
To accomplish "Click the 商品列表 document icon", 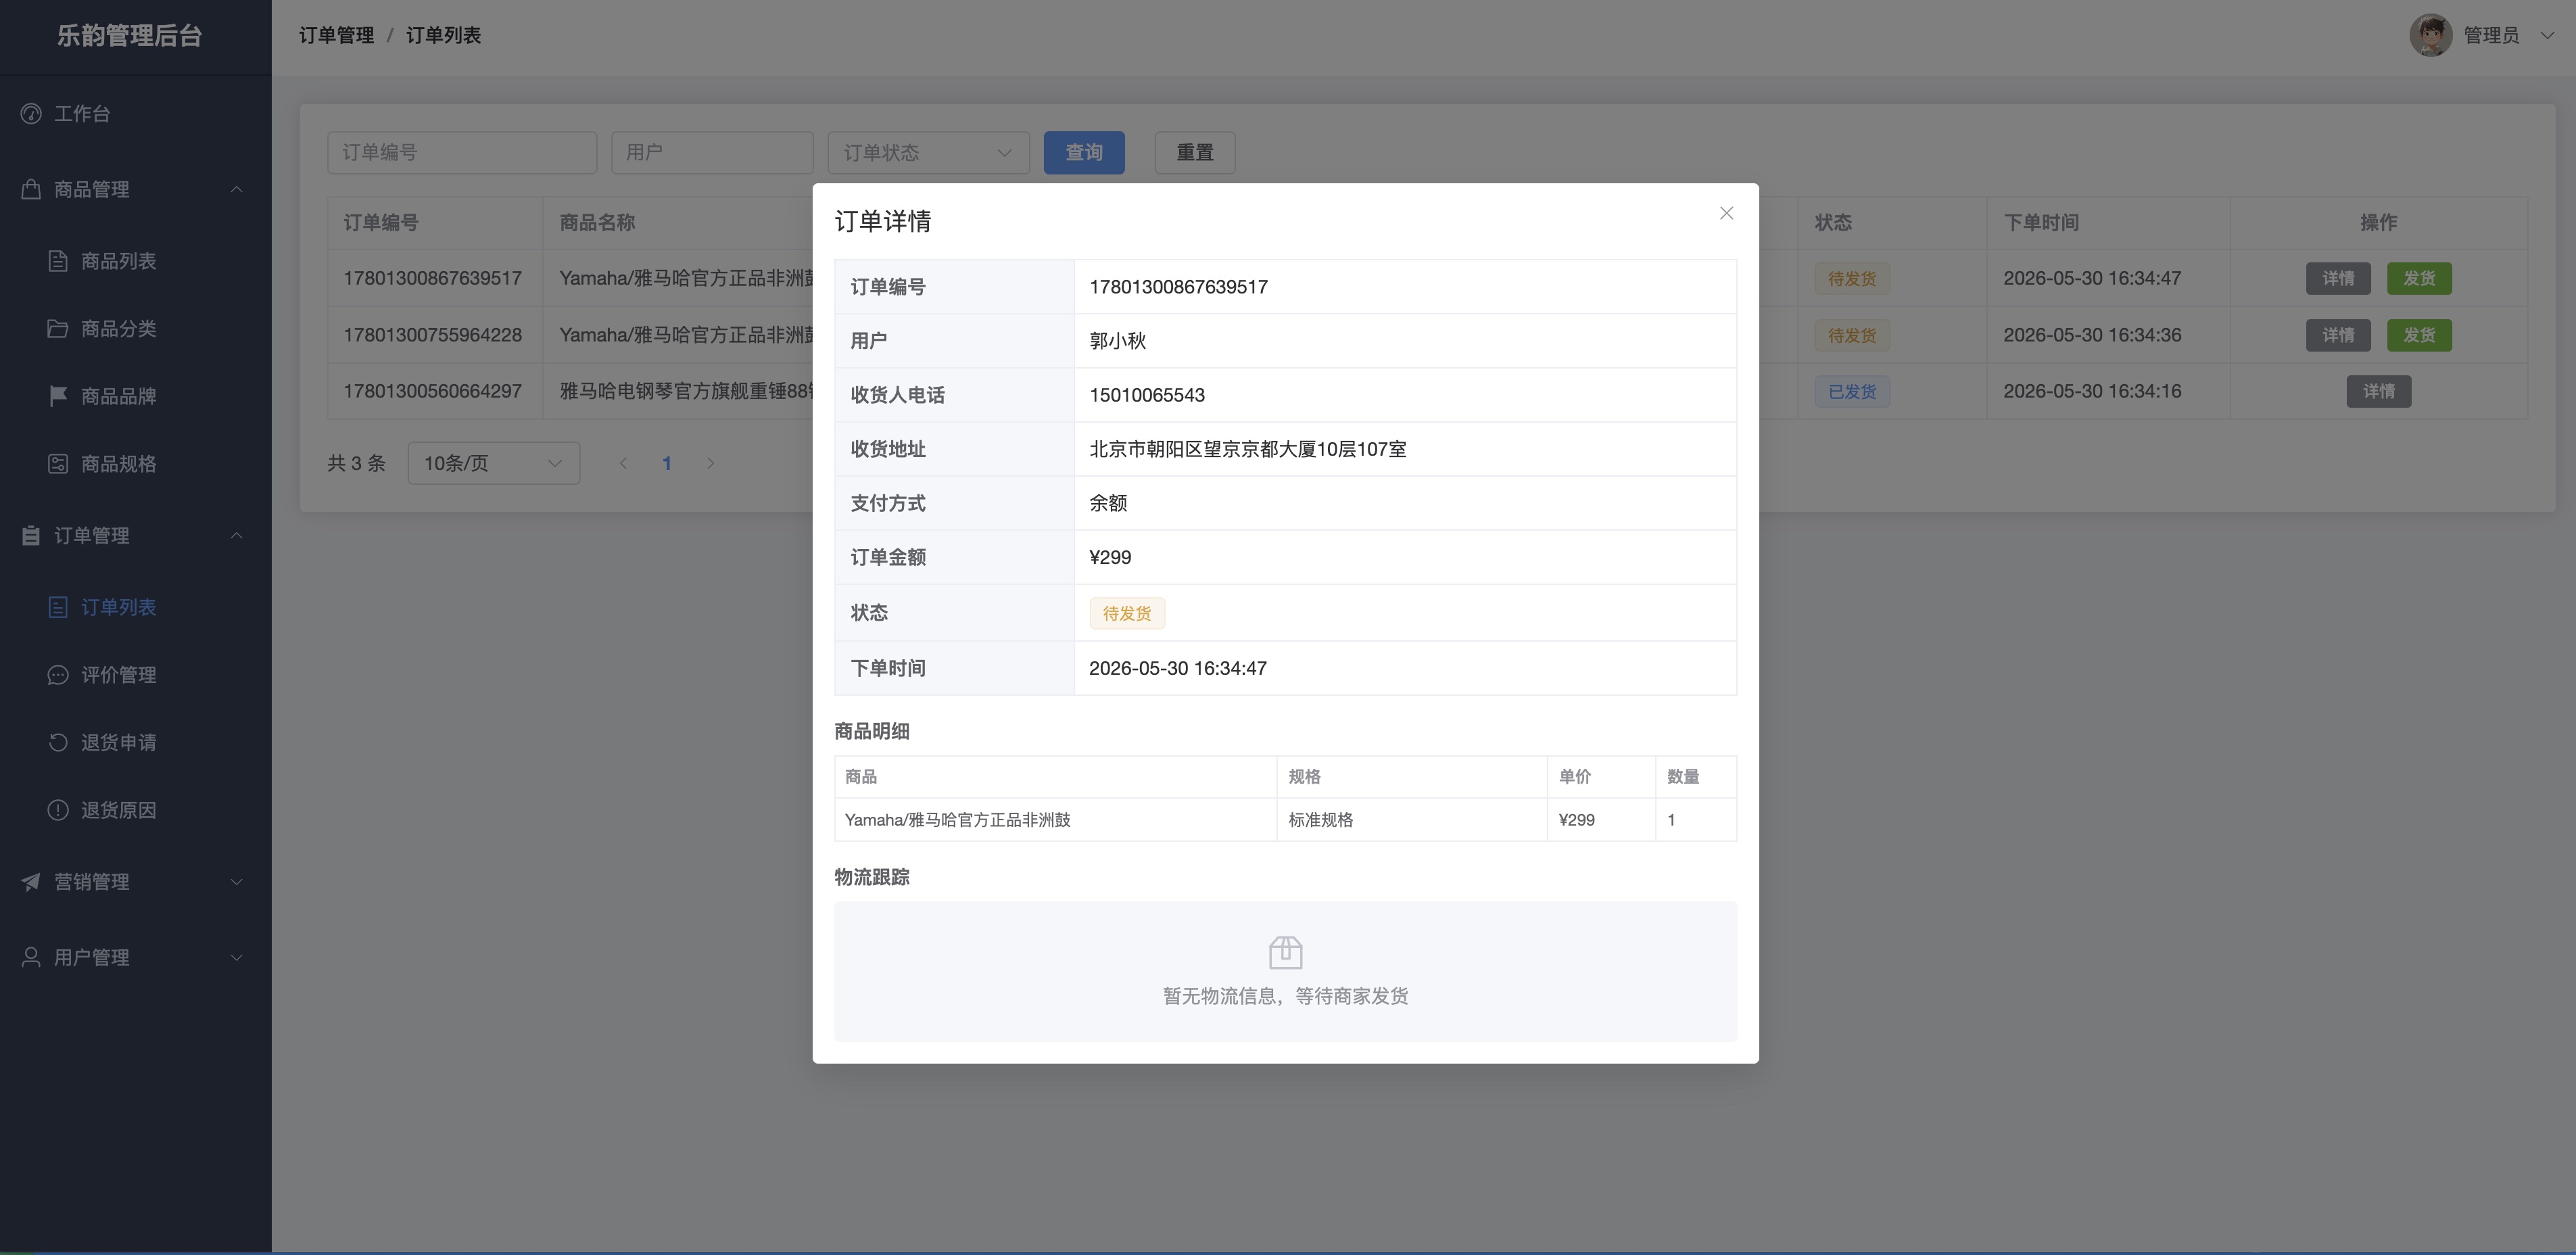I will coord(58,261).
